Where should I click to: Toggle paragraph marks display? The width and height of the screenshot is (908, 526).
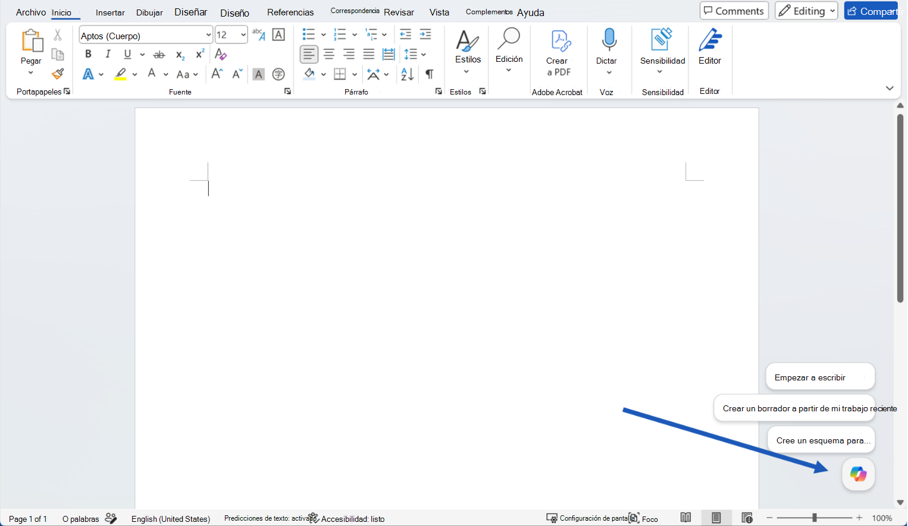tap(429, 74)
